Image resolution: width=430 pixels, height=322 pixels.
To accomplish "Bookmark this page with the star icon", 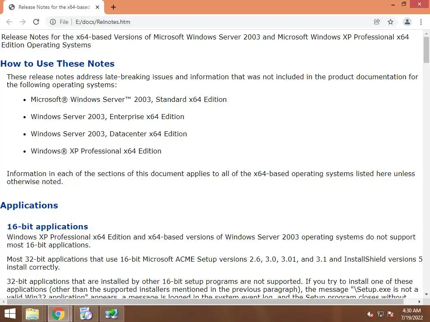I will (x=391, y=22).
